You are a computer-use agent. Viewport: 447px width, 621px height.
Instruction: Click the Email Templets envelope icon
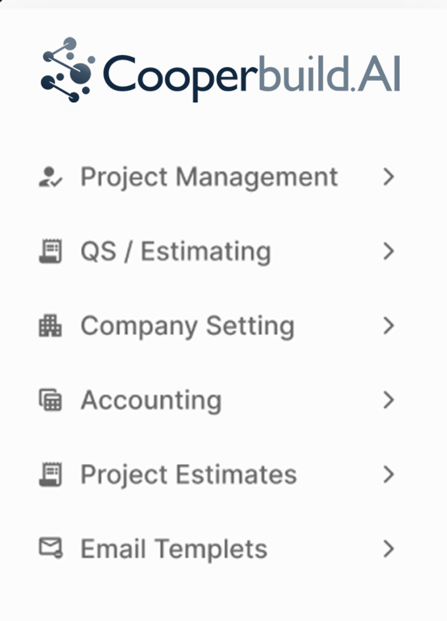[x=51, y=548]
